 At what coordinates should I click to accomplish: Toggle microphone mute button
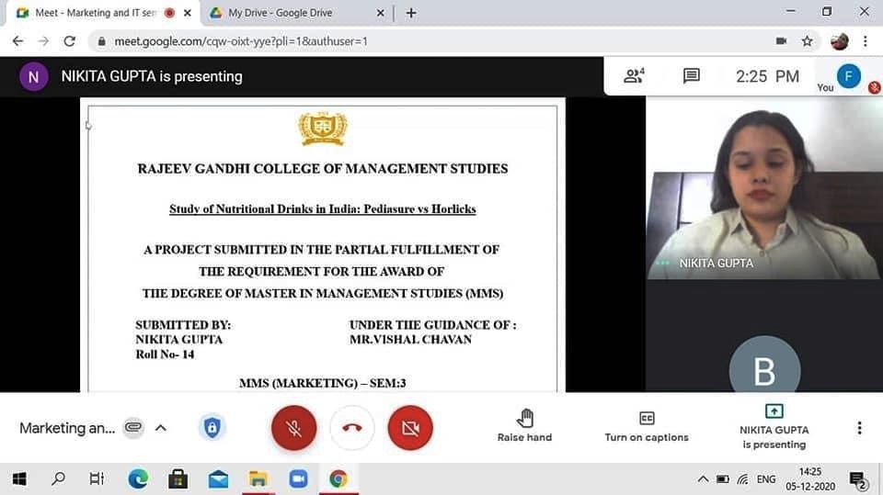click(x=294, y=428)
